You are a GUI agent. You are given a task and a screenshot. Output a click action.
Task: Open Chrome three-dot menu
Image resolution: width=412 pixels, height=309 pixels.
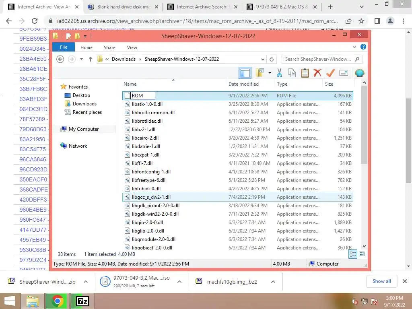click(403, 21)
